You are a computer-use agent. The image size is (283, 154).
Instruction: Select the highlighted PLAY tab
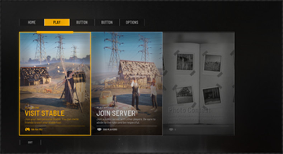(57, 22)
